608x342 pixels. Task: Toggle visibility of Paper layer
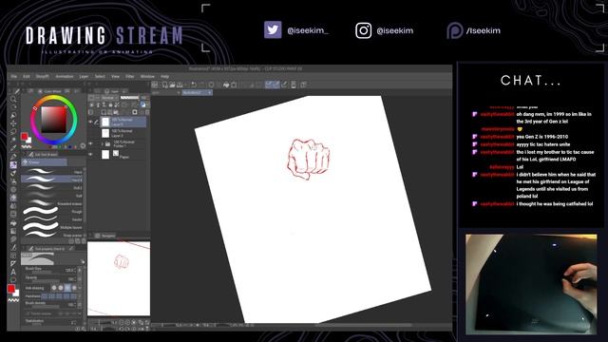pyautogui.click(x=91, y=155)
